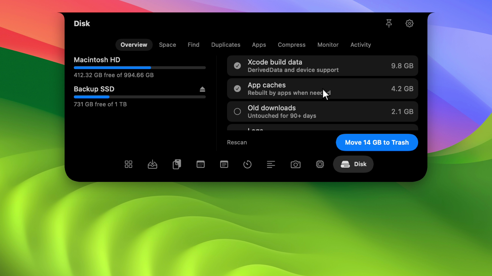This screenshot has height=276, width=492.
Task: Open the CPU chip system icon
Action: click(x=320, y=164)
